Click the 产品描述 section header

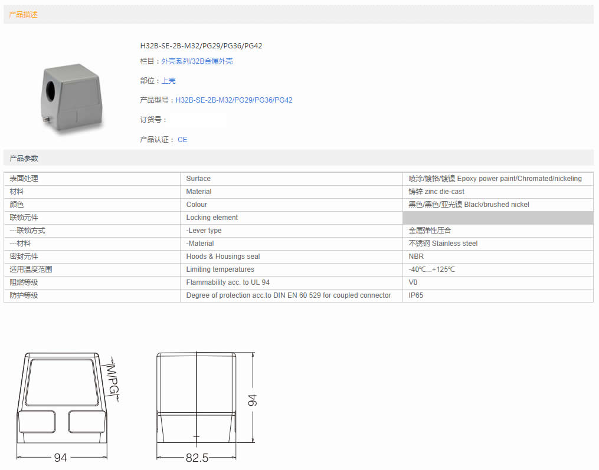[24, 15]
